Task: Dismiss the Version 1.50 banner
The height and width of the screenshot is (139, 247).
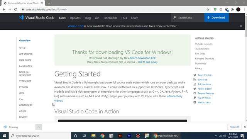Action: tap(241, 26)
